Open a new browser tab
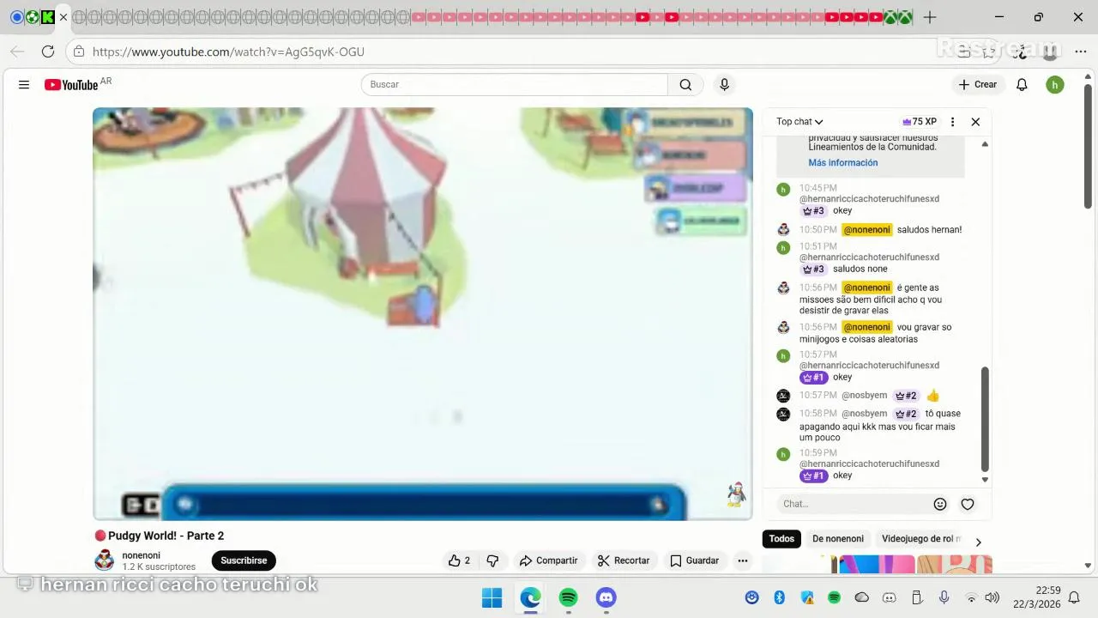The image size is (1098, 618). 930,17
